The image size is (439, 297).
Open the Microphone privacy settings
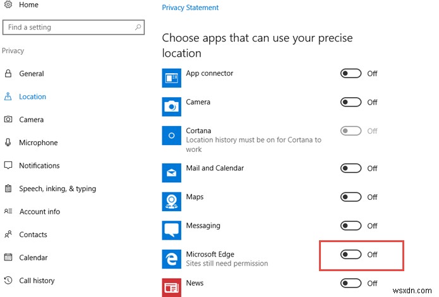pos(38,143)
